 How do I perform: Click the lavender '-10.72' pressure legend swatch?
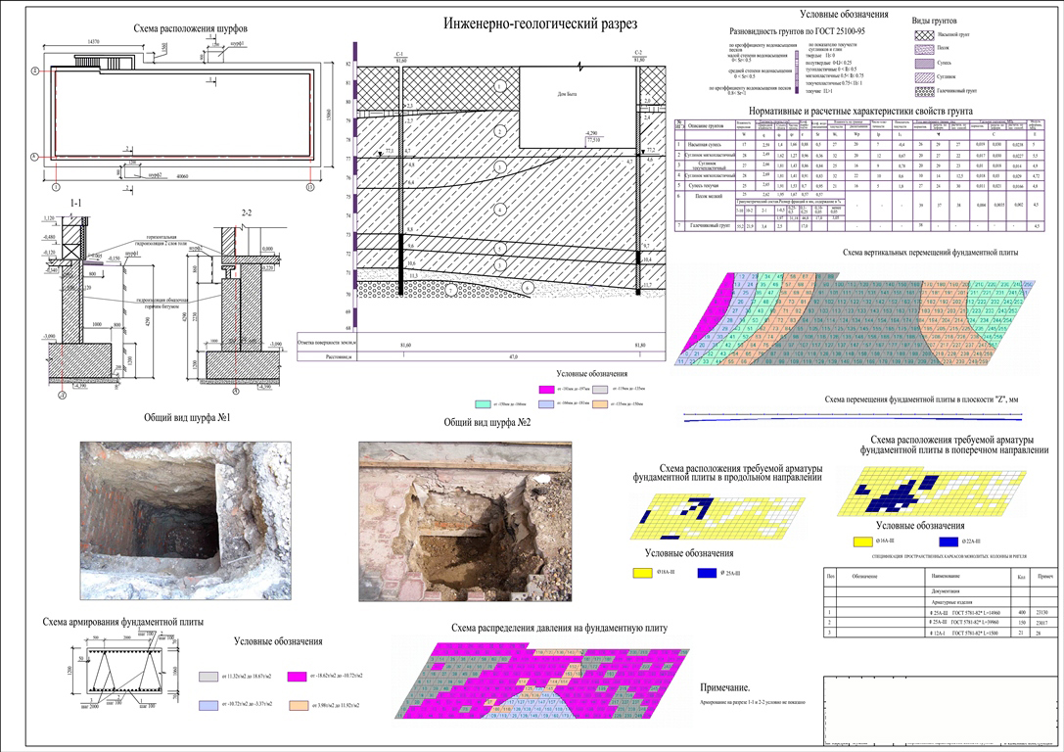(x=208, y=705)
